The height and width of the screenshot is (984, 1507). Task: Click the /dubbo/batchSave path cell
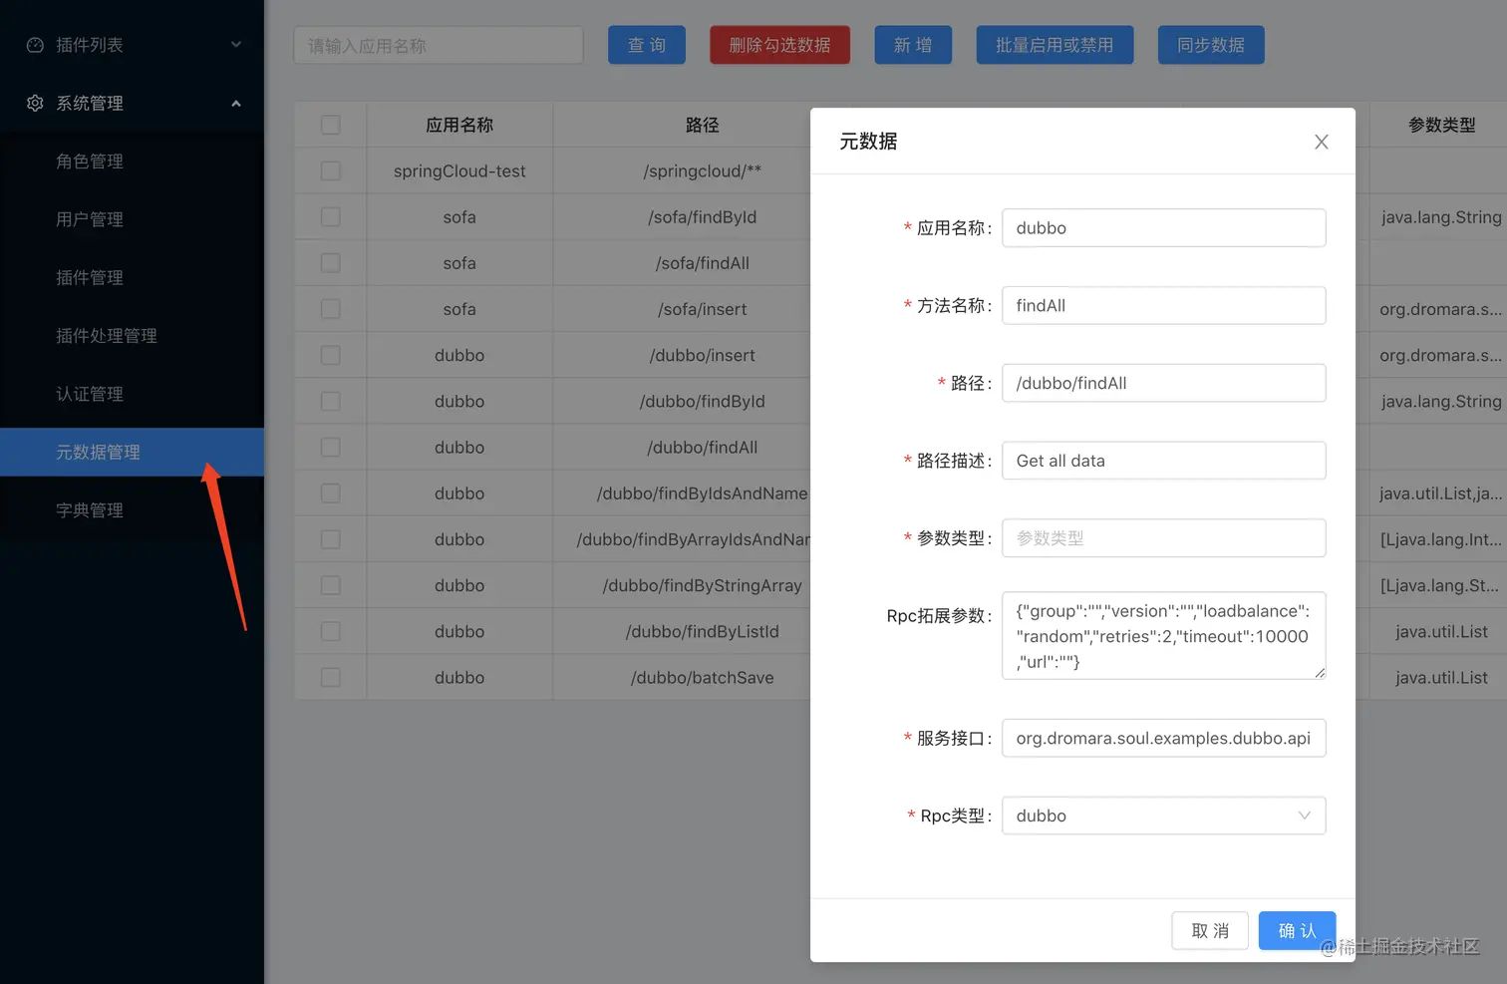tap(702, 677)
